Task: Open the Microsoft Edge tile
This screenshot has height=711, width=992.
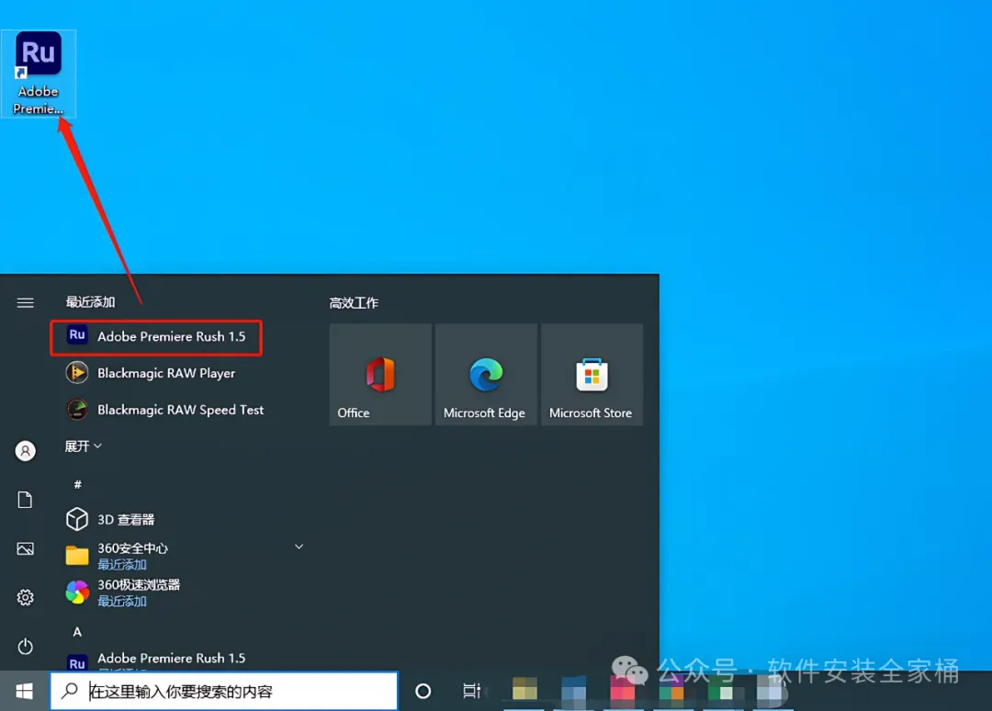Action: pos(486,375)
